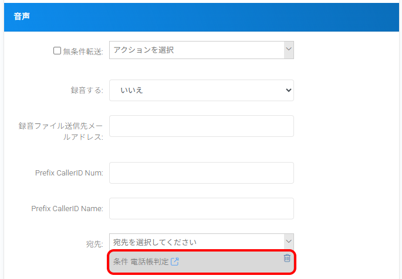Click the 録音する field label

click(86, 91)
